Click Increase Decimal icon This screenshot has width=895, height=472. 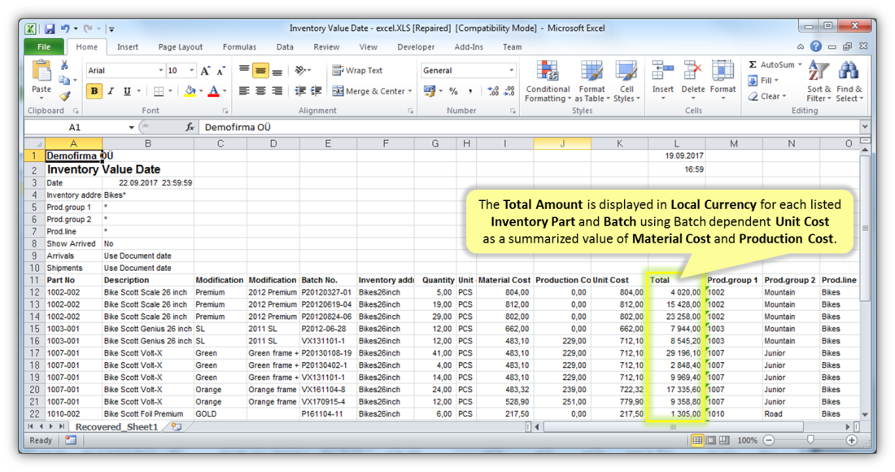coord(493,91)
